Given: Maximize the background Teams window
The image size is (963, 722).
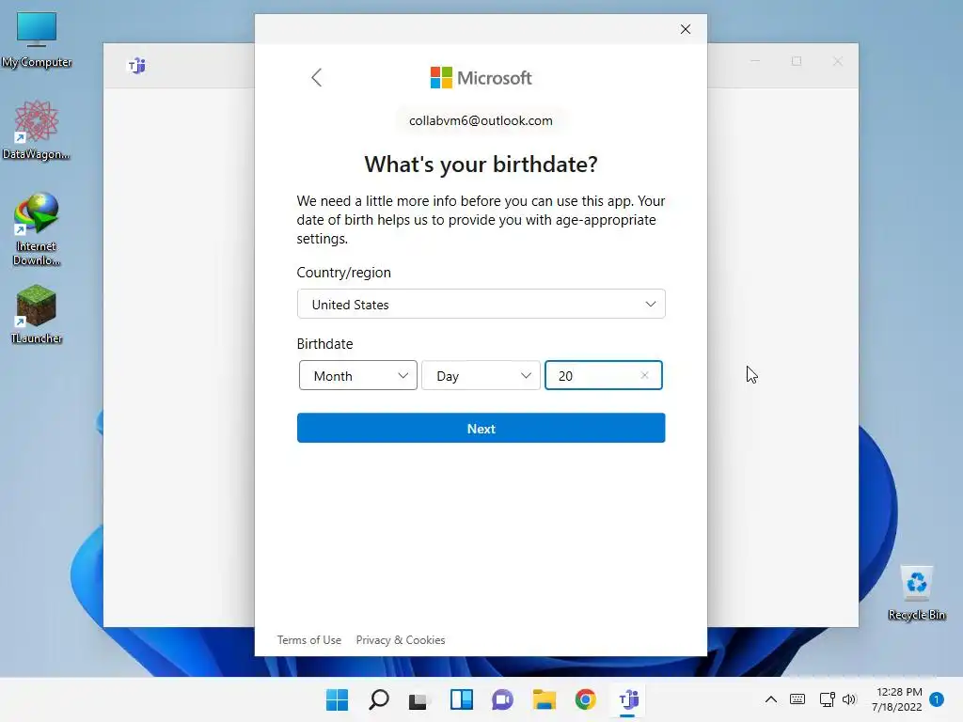Looking at the screenshot, I should tap(797, 61).
